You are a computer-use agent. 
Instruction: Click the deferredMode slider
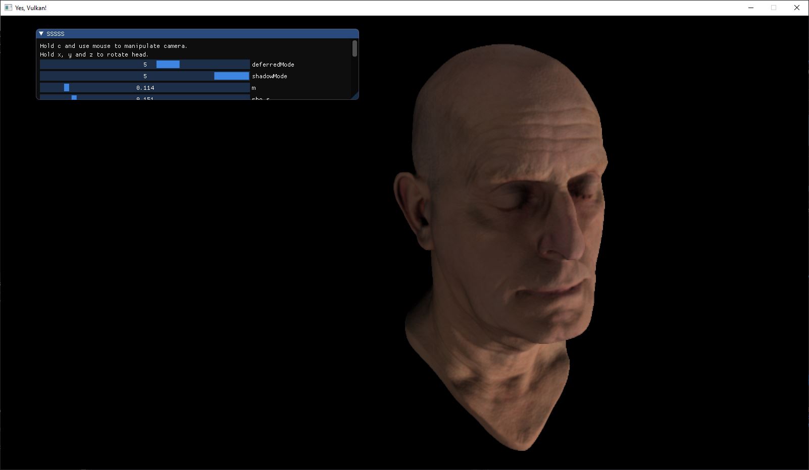[145, 65]
